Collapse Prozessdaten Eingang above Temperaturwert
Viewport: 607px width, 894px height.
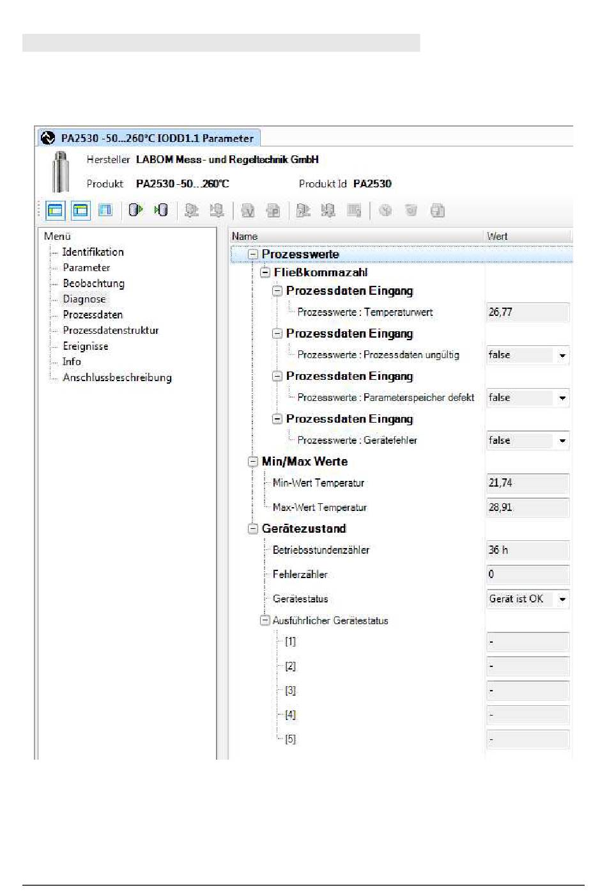pos(277,291)
